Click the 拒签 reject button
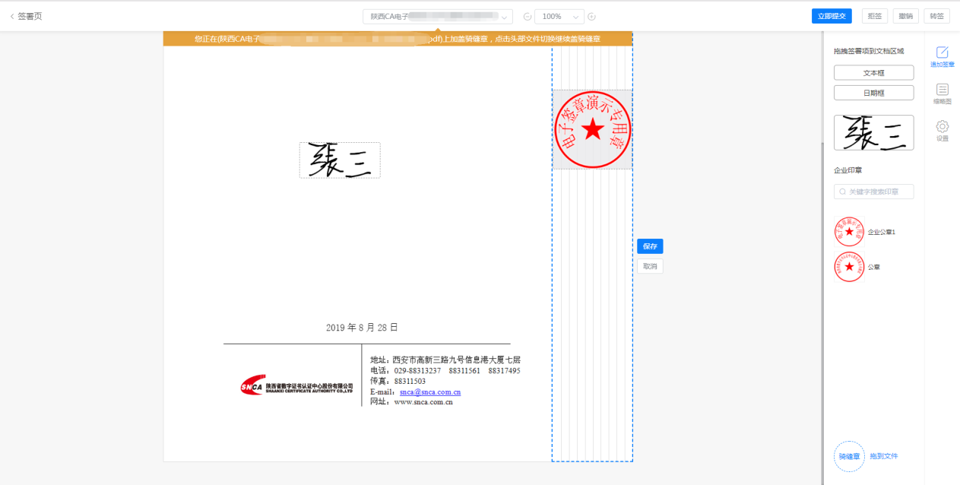 click(874, 15)
